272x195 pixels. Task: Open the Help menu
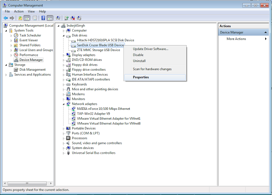pos(42,11)
